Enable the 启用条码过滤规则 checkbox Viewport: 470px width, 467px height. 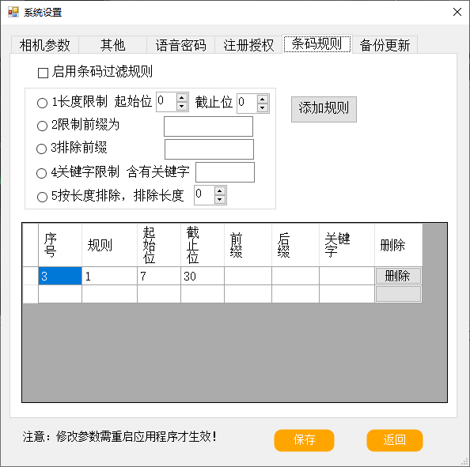click(x=43, y=73)
